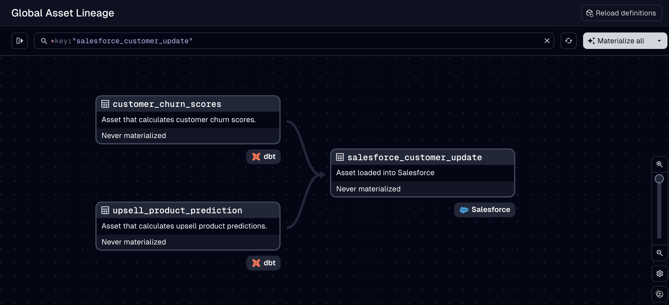Click the refresh graph icon

click(x=568, y=41)
